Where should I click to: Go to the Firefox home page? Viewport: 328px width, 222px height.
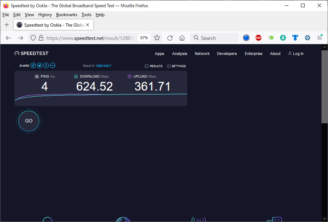(x=182, y=38)
